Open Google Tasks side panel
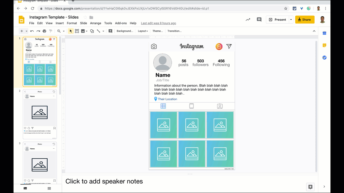The height and width of the screenshot is (193, 344). pos(324,58)
